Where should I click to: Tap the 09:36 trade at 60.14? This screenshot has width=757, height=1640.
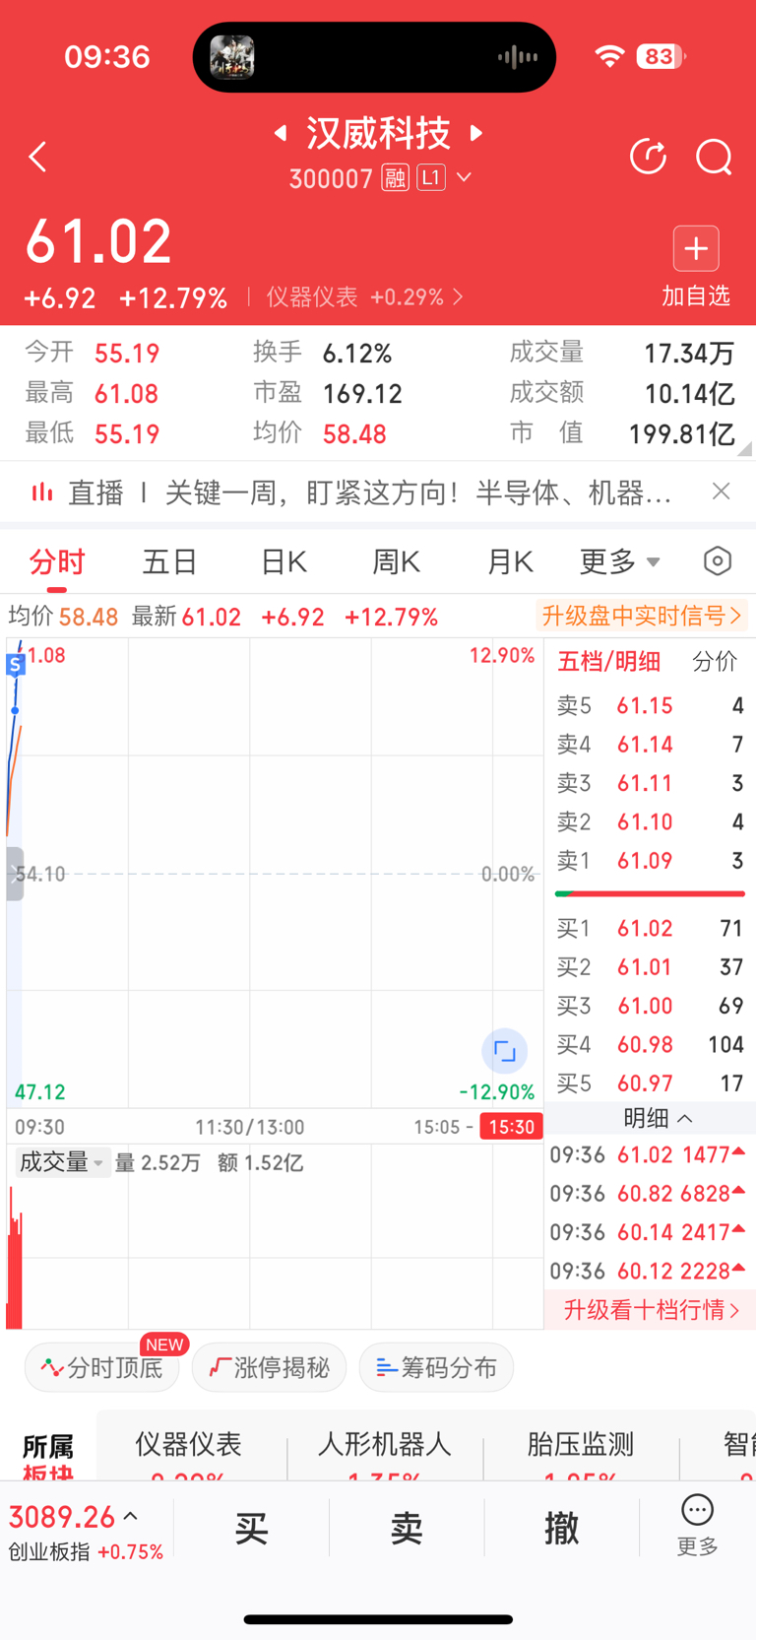(647, 1232)
